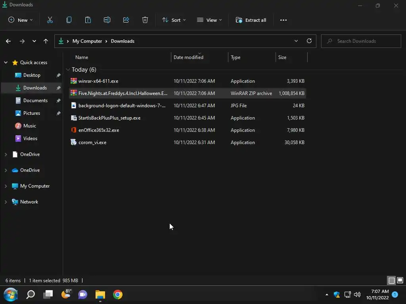
Task: Show hidden tray icons arrow
Action: coord(327,294)
